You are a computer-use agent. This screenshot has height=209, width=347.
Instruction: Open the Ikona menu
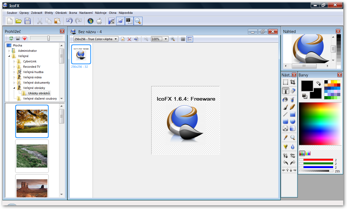click(73, 13)
